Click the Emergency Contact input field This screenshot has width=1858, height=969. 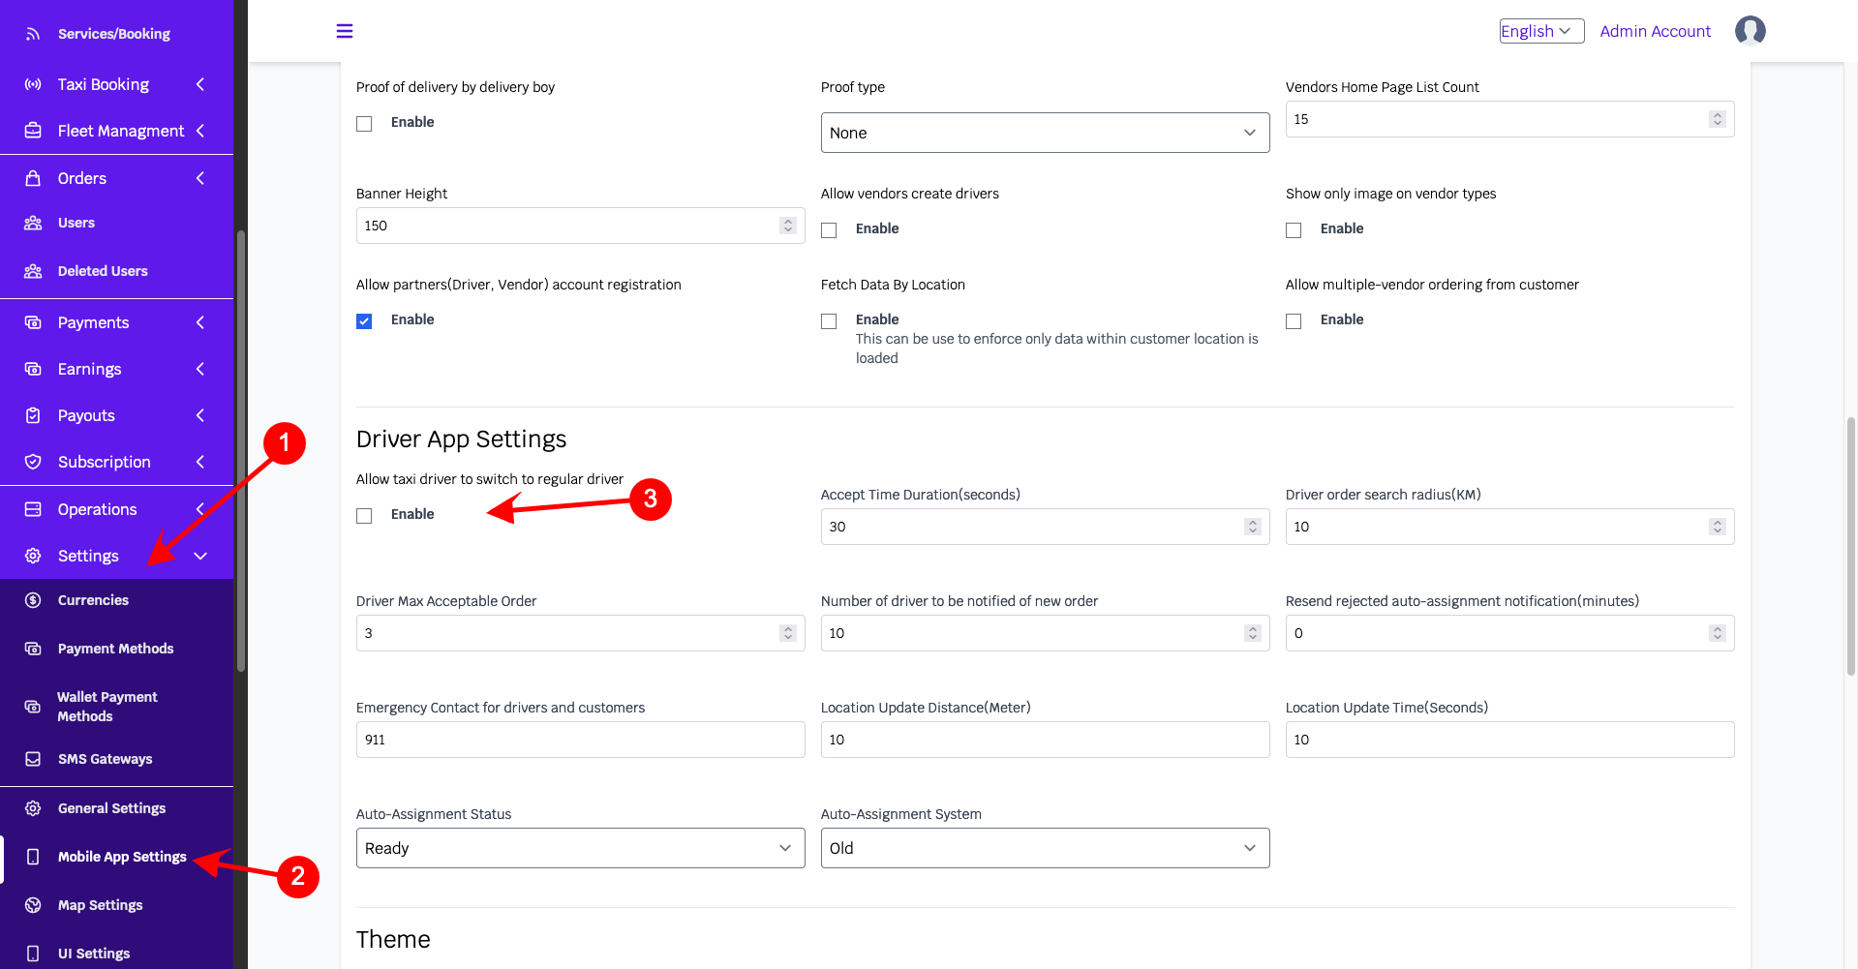[x=580, y=740]
